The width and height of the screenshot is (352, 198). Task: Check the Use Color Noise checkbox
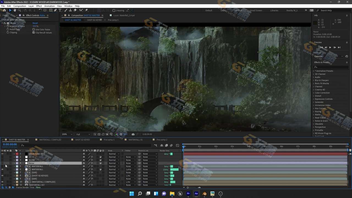pyautogui.click(x=34, y=29)
